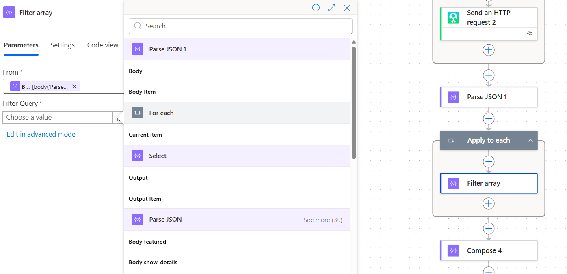Image resolution: width=567 pixels, height=274 pixels.
Task: Click the Parse JSON 1 canvas icon
Action: pyautogui.click(x=453, y=97)
